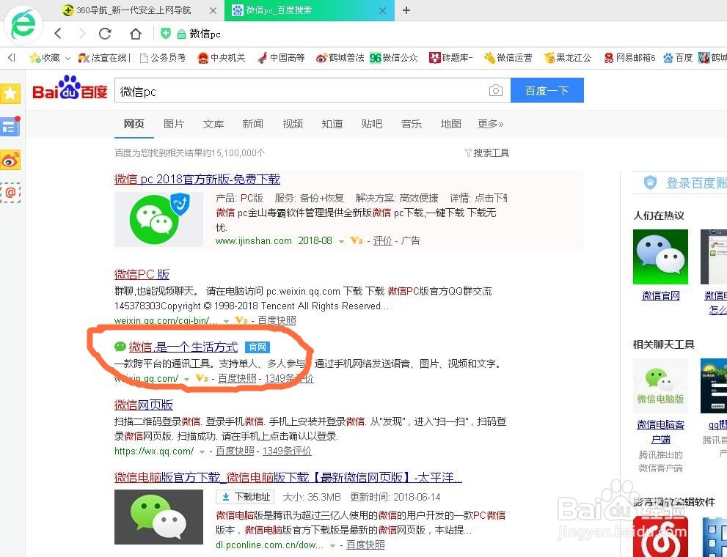Click the 评价 link on the ad result
727x557 pixels.
[x=382, y=240]
